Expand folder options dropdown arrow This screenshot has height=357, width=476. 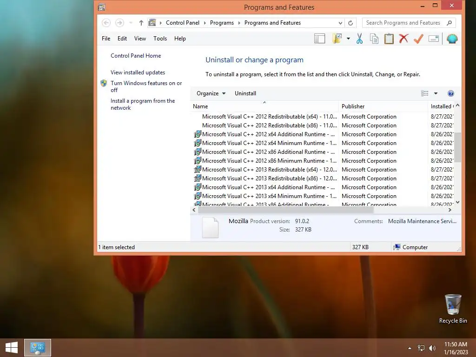[x=348, y=39]
